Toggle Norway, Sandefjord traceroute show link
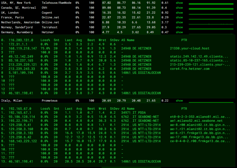Viewport: 237px width, 168px height. [179, 28]
